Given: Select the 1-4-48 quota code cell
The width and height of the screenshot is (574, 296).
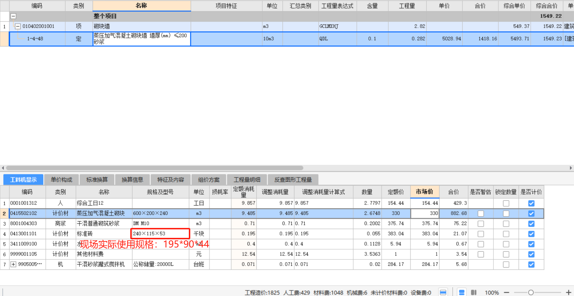Looking at the screenshot, I should (37, 39).
